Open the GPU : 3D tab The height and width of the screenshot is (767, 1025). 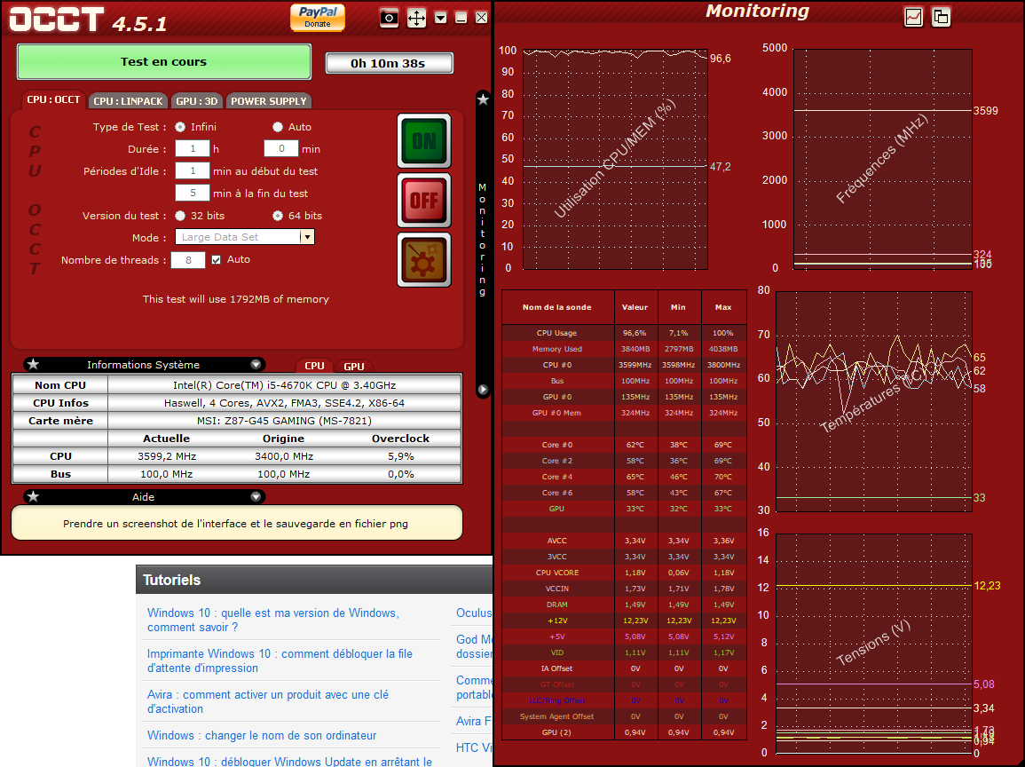[197, 100]
